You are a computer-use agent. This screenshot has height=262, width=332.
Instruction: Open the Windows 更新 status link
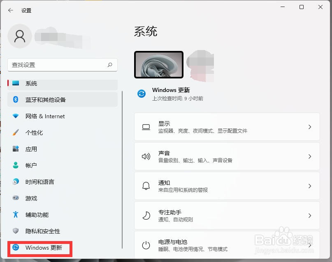pyautogui.click(x=171, y=90)
